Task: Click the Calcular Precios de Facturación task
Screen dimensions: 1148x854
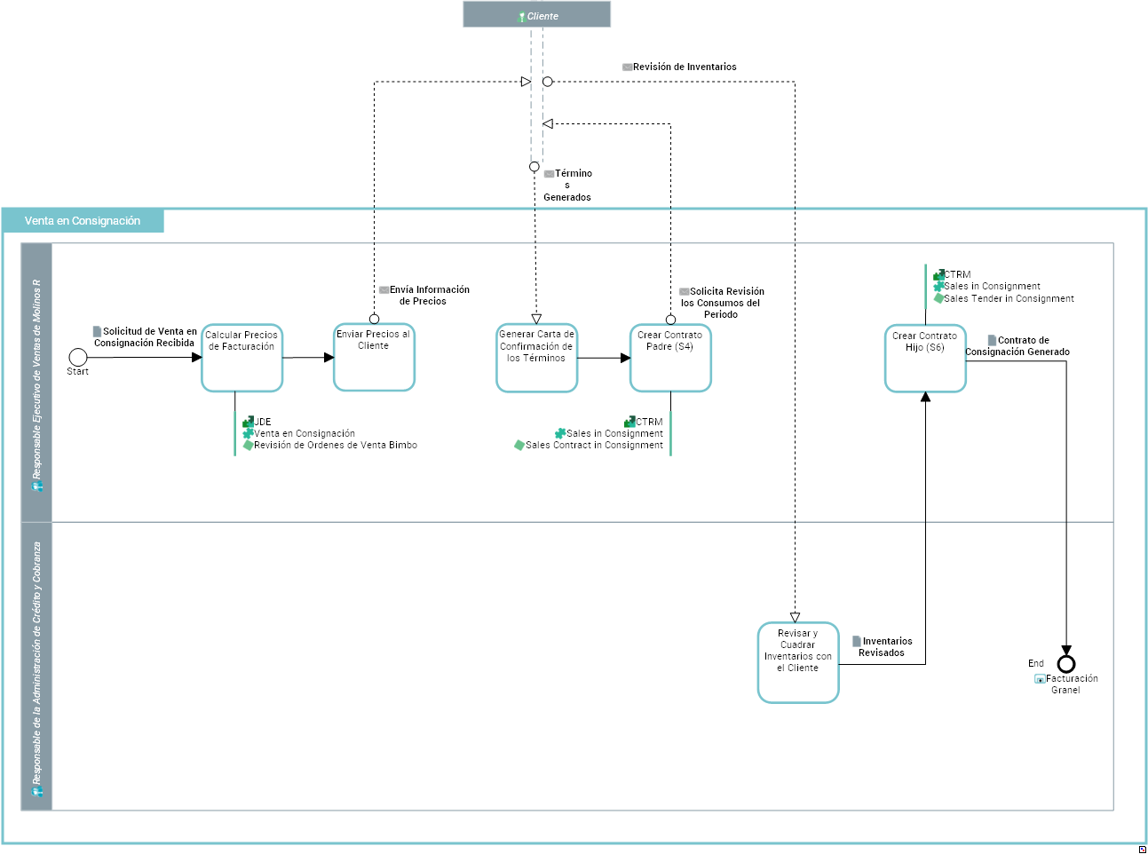Action: (x=242, y=358)
